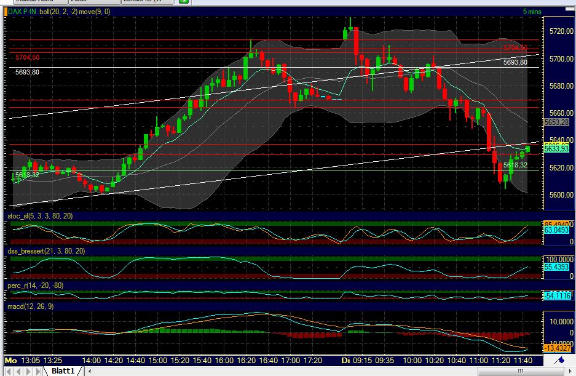Go to the previous sheet arrow
The image size is (576, 376).
point(18,371)
